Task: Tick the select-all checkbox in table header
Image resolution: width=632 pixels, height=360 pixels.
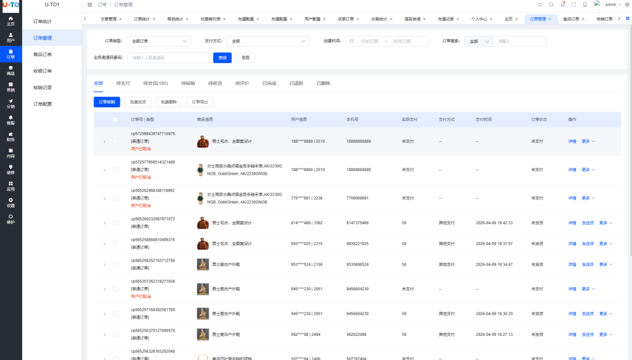Action: click(x=115, y=120)
